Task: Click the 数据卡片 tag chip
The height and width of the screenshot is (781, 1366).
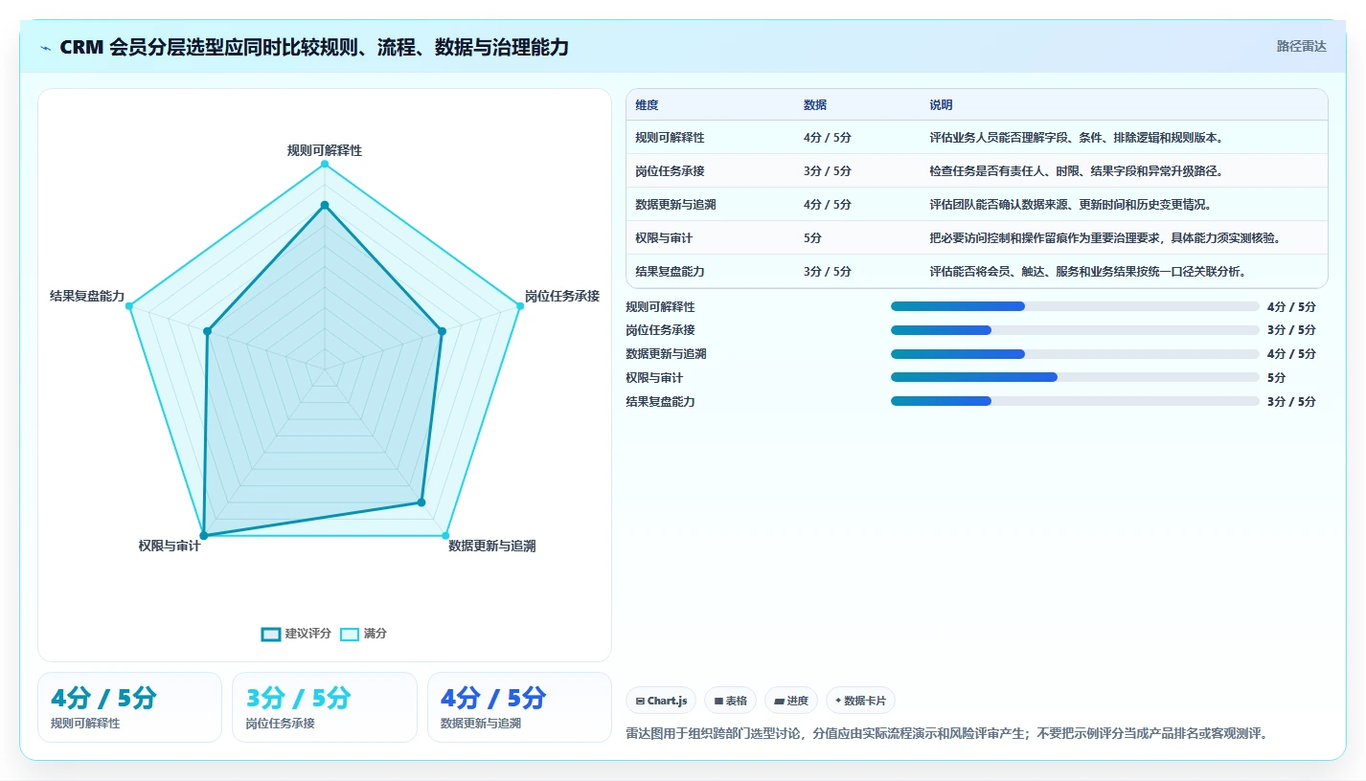Action: coord(860,701)
